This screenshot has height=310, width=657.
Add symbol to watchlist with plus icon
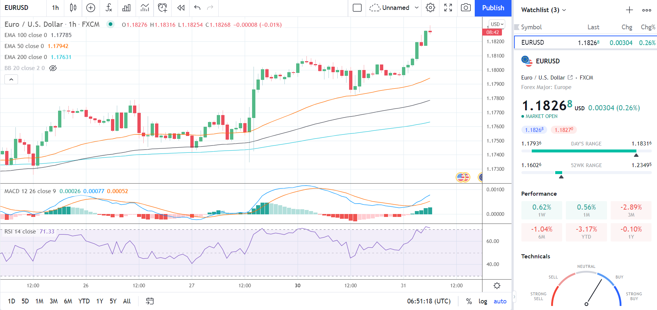pos(629,10)
